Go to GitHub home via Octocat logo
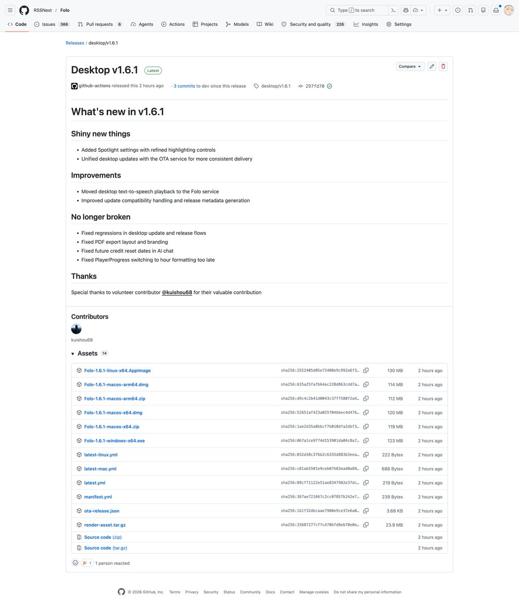This screenshot has width=519, height=609. click(24, 10)
